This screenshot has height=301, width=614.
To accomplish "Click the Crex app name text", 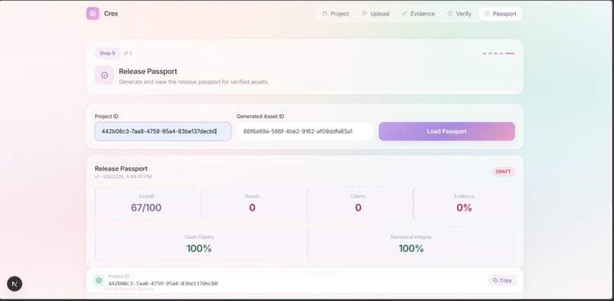I will point(110,14).
